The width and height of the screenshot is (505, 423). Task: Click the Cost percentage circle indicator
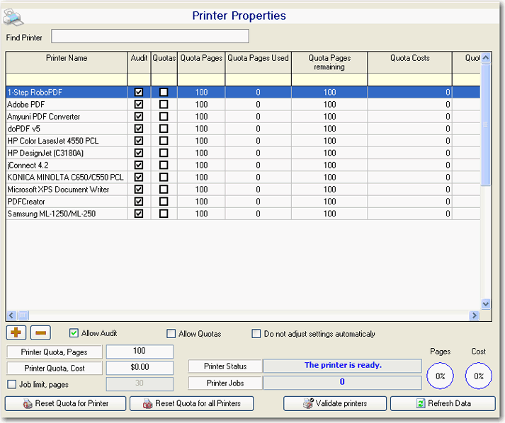pos(478,376)
